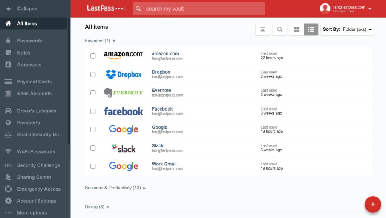386x218 pixels.
Task: Click the Sharing Center people icon
Action: [x=8, y=177]
